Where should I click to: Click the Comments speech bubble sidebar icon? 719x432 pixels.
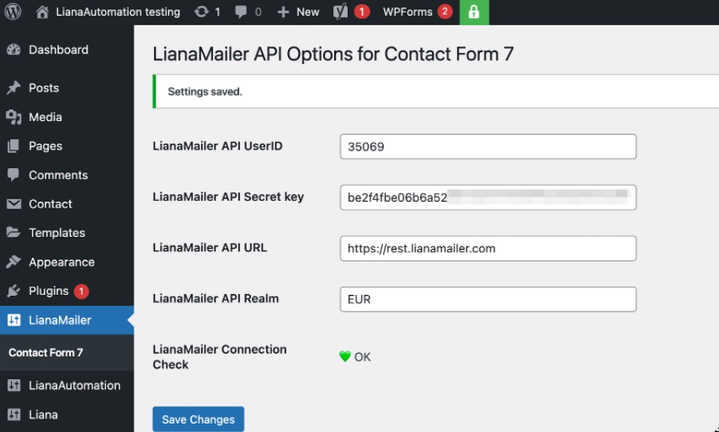pos(13,175)
